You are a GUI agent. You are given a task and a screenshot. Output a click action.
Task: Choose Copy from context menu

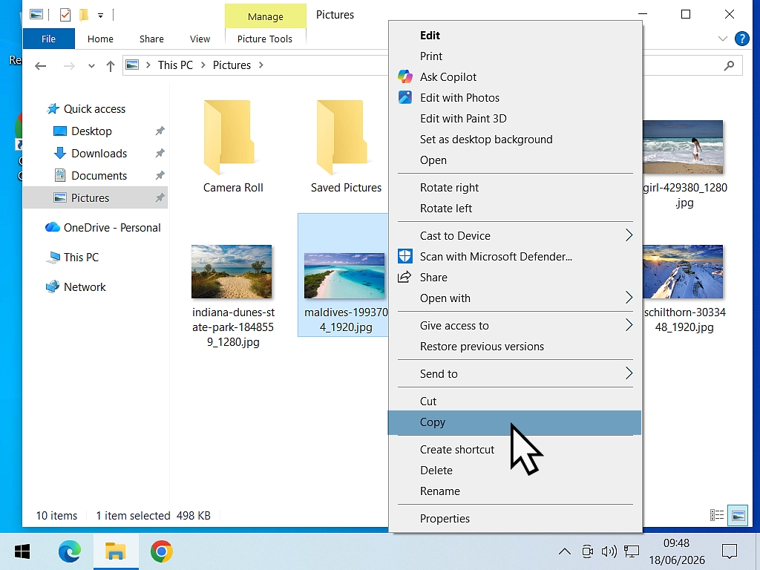514,422
